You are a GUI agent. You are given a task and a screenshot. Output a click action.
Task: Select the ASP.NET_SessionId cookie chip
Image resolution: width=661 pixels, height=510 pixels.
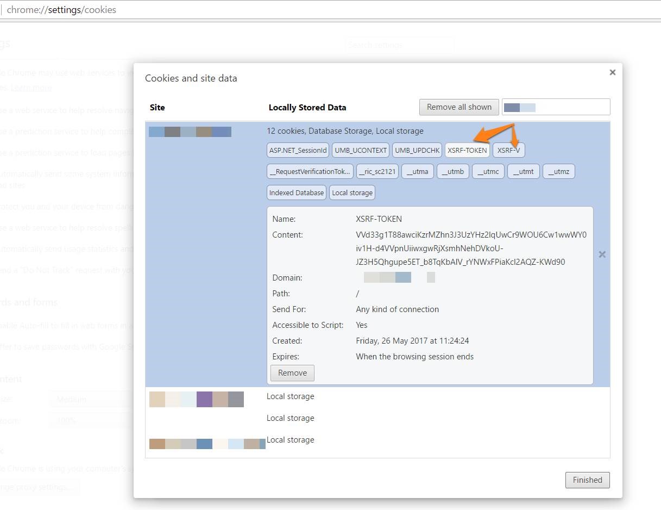click(298, 150)
